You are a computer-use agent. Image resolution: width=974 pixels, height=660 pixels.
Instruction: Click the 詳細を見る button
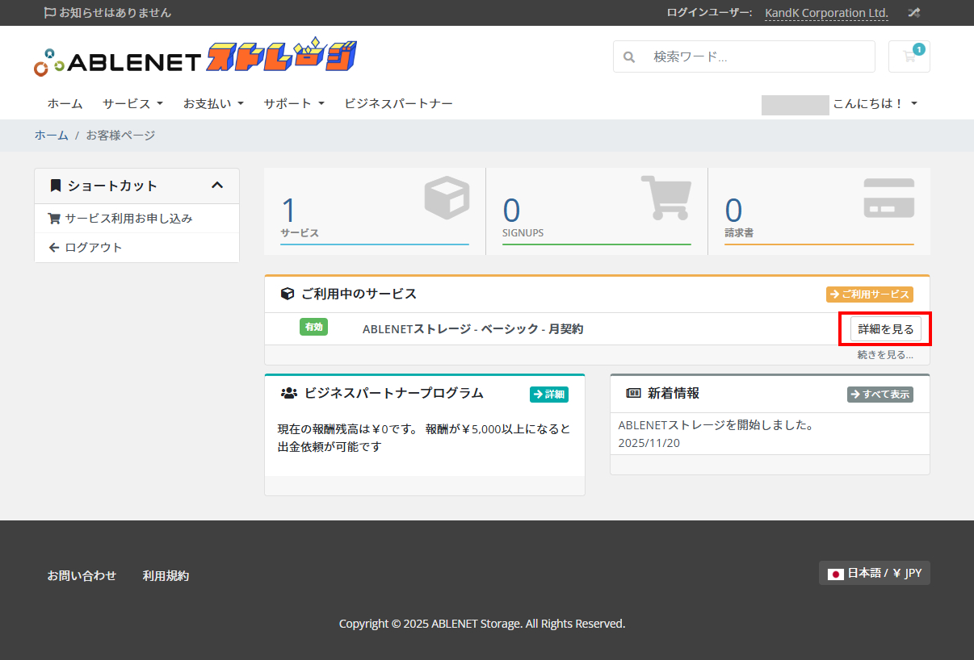(885, 329)
